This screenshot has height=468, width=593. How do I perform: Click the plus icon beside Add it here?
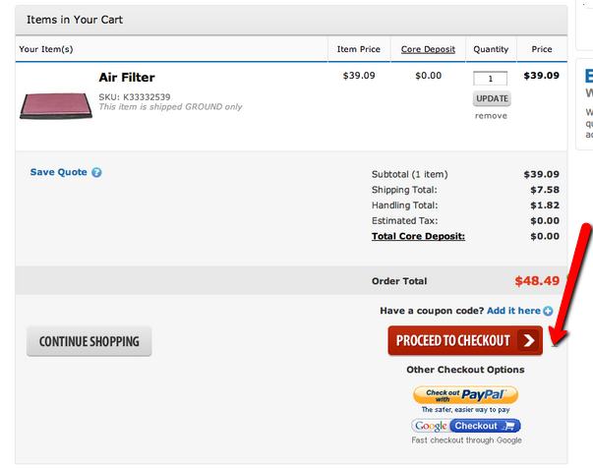pyautogui.click(x=549, y=311)
